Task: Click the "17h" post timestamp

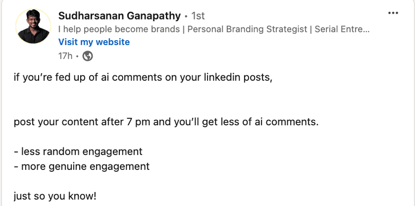Action: [x=65, y=56]
